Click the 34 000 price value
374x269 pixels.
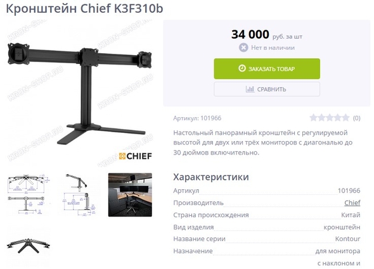pyautogui.click(x=250, y=35)
